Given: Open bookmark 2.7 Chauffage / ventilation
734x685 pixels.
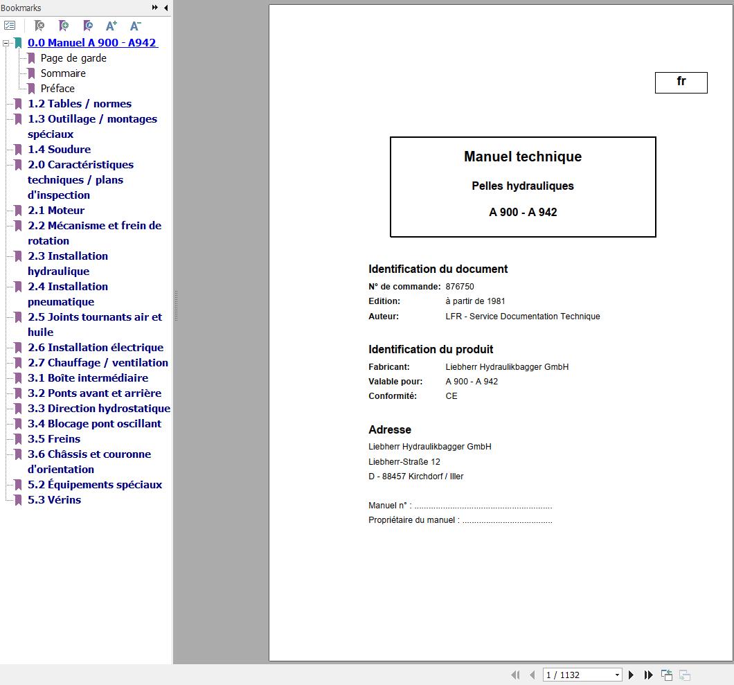Looking at the screenshot, I should pos(98,363).
